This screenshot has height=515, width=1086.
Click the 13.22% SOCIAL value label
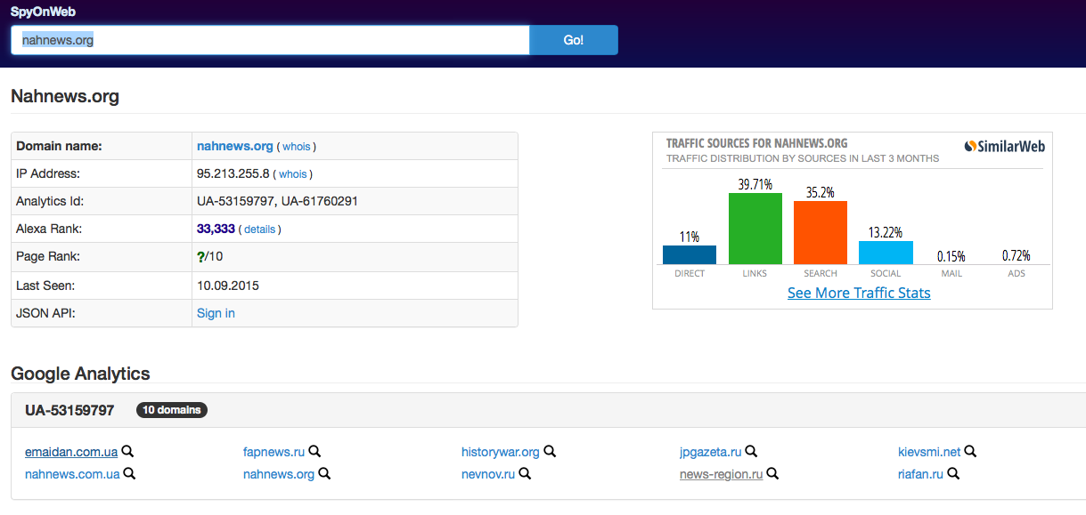point(886,232)
